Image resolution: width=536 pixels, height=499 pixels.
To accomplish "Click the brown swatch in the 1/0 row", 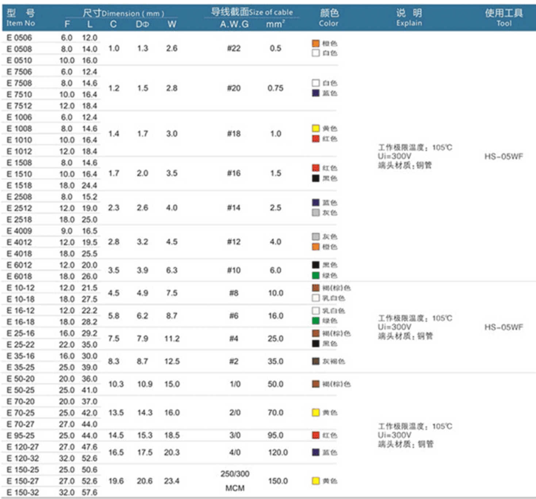I will [x=315, y=384].
